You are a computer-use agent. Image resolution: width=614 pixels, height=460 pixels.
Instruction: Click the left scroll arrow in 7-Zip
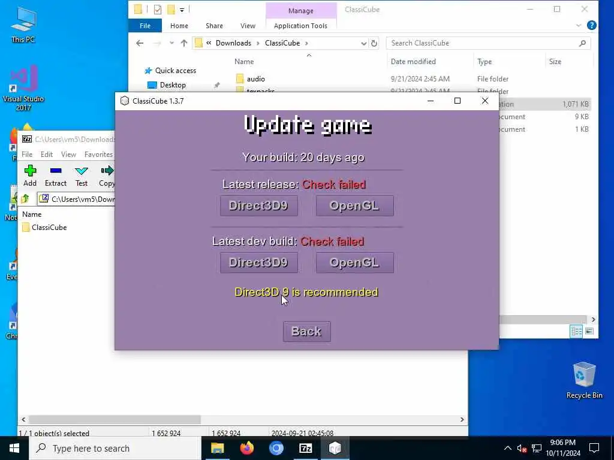(x=23, y=420)
